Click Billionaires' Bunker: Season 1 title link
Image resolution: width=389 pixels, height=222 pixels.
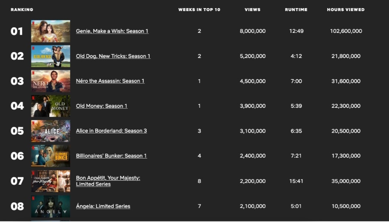click(x=111, y=156)
